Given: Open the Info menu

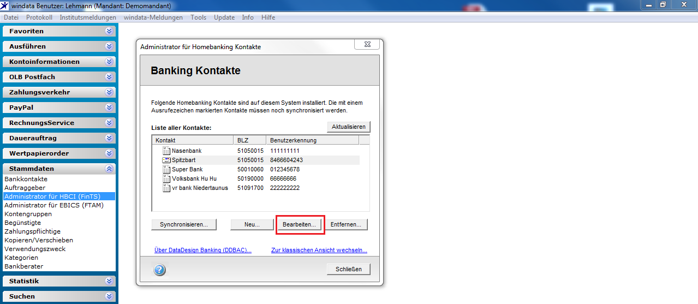Looking at the screenshot, I should coord(248,17).
